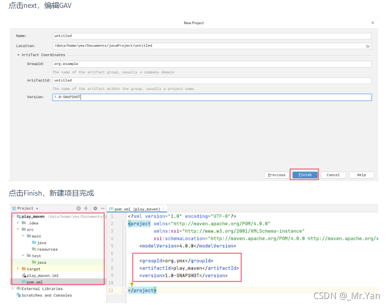Screen dimensions: 387x305
Task: Select the .idea folder icon
Action: coord(24,223)
